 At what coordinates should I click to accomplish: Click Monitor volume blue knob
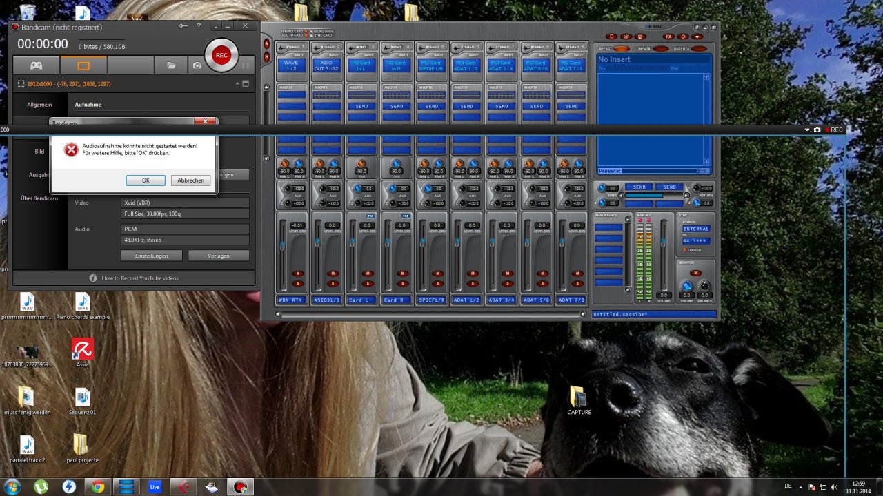click(686, 285)
